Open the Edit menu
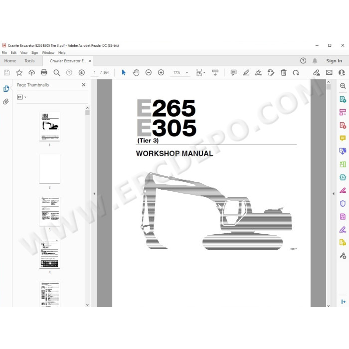The width and height of the screenshot is (349, 349). pyautogui.click(x=13, y=53)
